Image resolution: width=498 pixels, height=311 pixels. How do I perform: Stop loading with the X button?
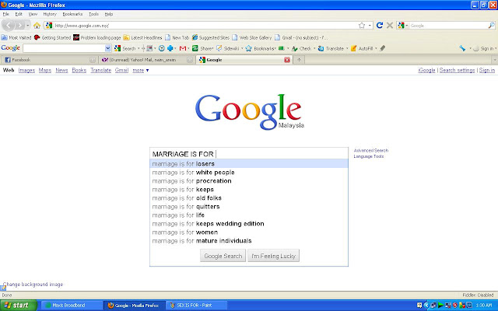point(390,25)
